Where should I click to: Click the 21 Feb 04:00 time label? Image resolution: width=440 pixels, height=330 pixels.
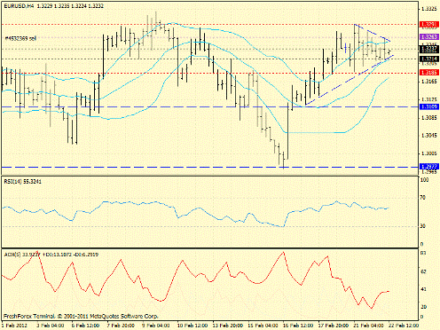[x=368, y=326]
